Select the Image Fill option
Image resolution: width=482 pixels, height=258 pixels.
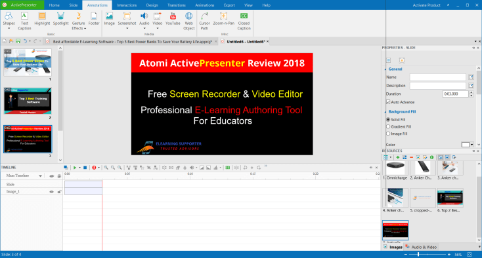coord(388,134)
